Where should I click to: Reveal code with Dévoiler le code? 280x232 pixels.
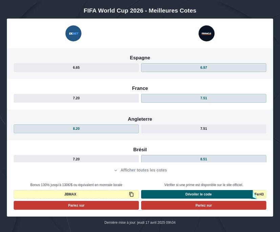(x=198, y=194)
